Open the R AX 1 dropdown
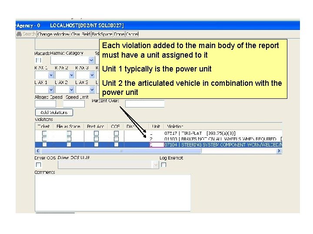This screenshot has width=313, height=234. pyautogui.click(x=51, y=75)
